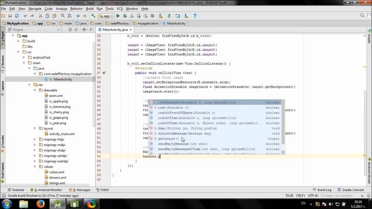The image size is (372, 209).
Task: Click the Make Project hammer icon
Action: point(93,16)
